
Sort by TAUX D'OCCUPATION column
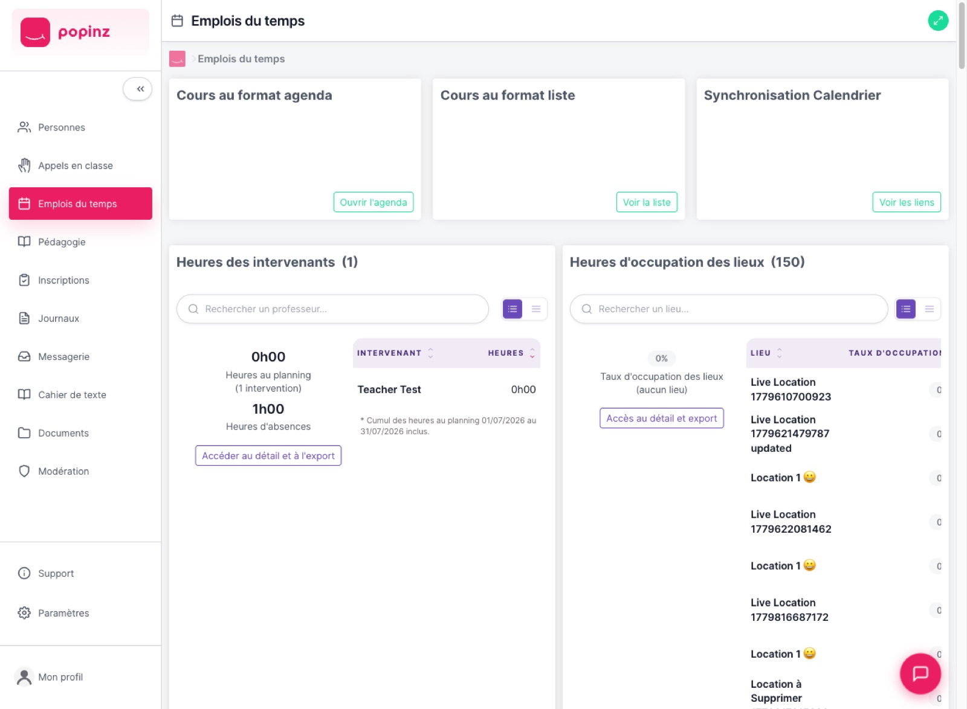[x=894, y=353]
